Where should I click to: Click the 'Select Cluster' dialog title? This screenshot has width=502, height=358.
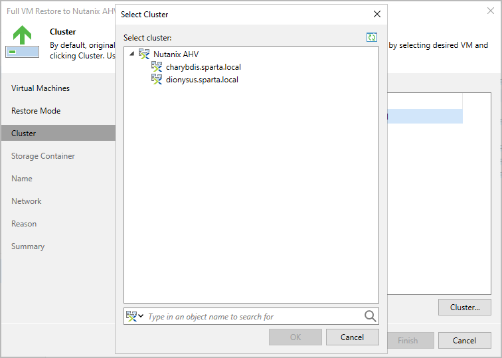[144, 15]
